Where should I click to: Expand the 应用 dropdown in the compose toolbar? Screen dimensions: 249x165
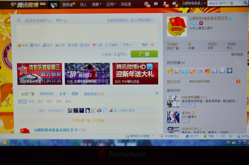128,45
